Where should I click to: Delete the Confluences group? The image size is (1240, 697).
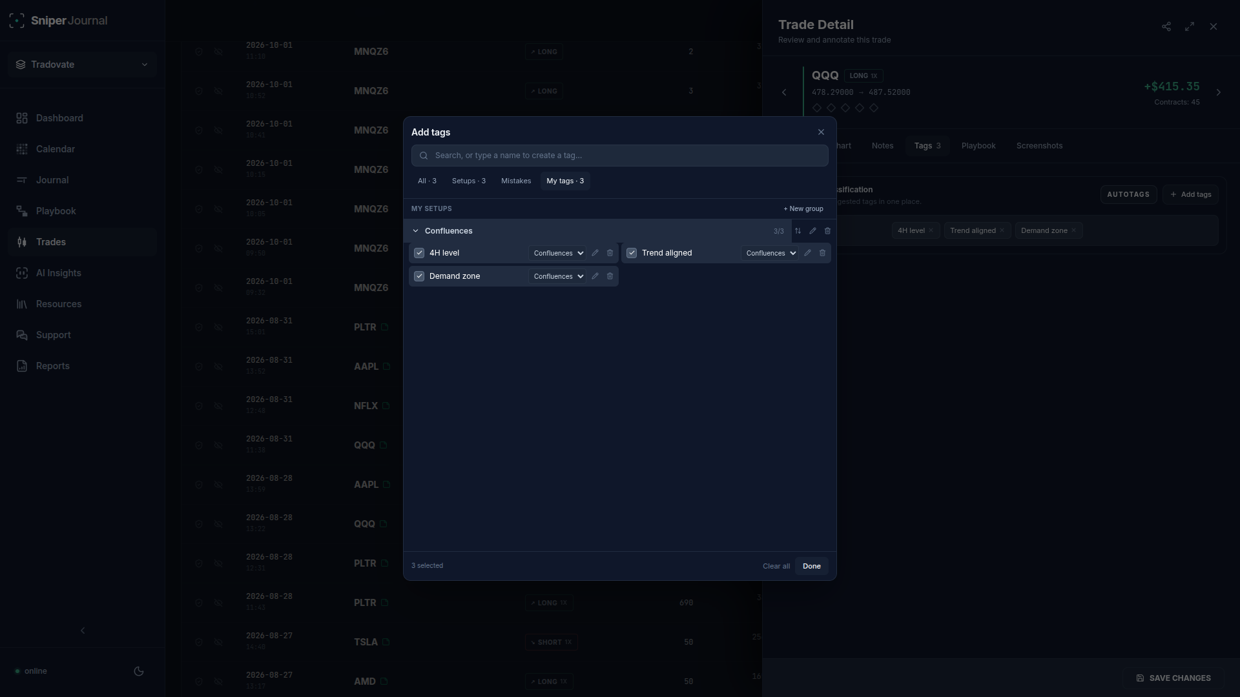point(827,231)
